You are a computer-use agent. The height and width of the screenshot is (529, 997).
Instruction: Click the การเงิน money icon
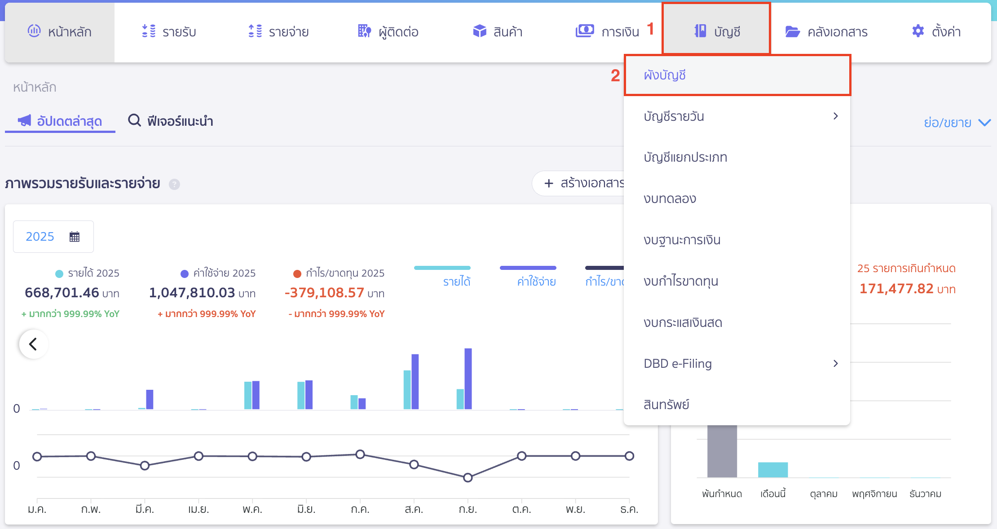click(585, 31)
